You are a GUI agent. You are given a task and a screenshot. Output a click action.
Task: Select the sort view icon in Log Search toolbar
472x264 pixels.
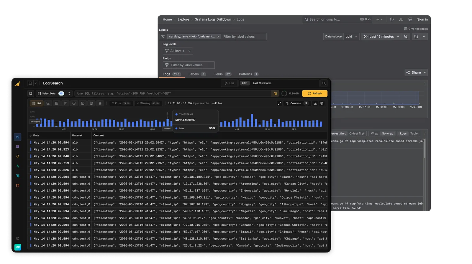pos(65,103)
